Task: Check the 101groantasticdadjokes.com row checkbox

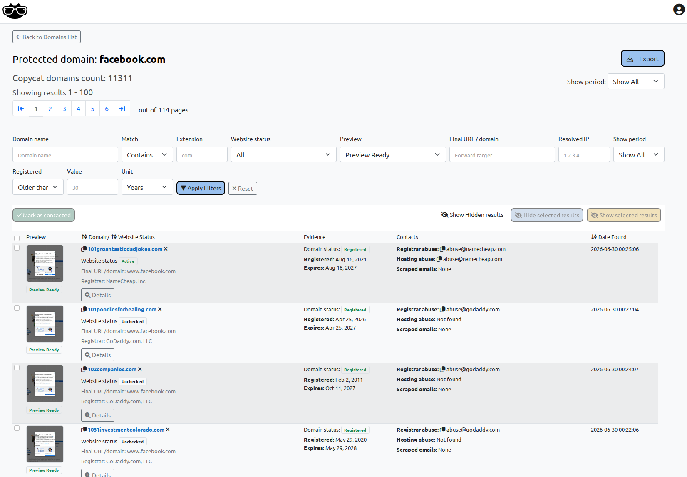Action: click(x=17, y=248)
